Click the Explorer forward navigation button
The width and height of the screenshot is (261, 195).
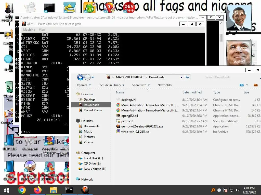click(87, 77)
